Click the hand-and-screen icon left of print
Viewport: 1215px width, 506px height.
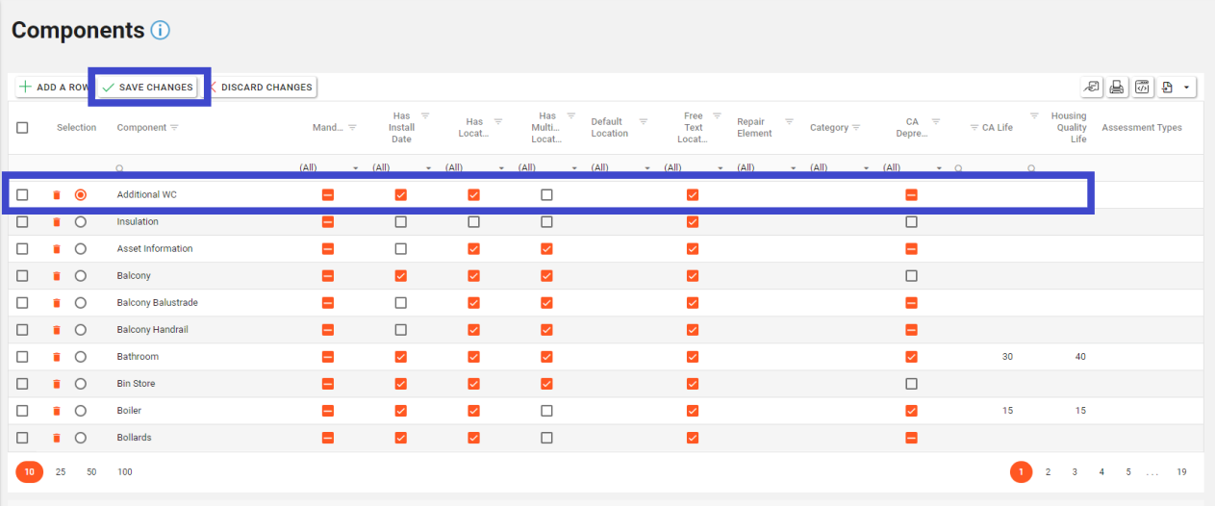pos(1092,88)
